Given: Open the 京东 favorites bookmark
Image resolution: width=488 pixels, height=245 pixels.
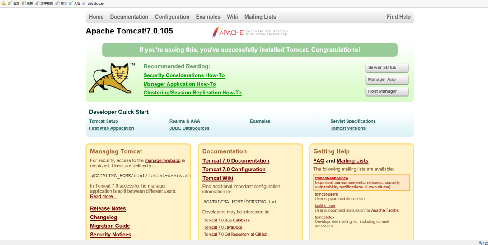Looking at the screenshot, I should 28,4.
